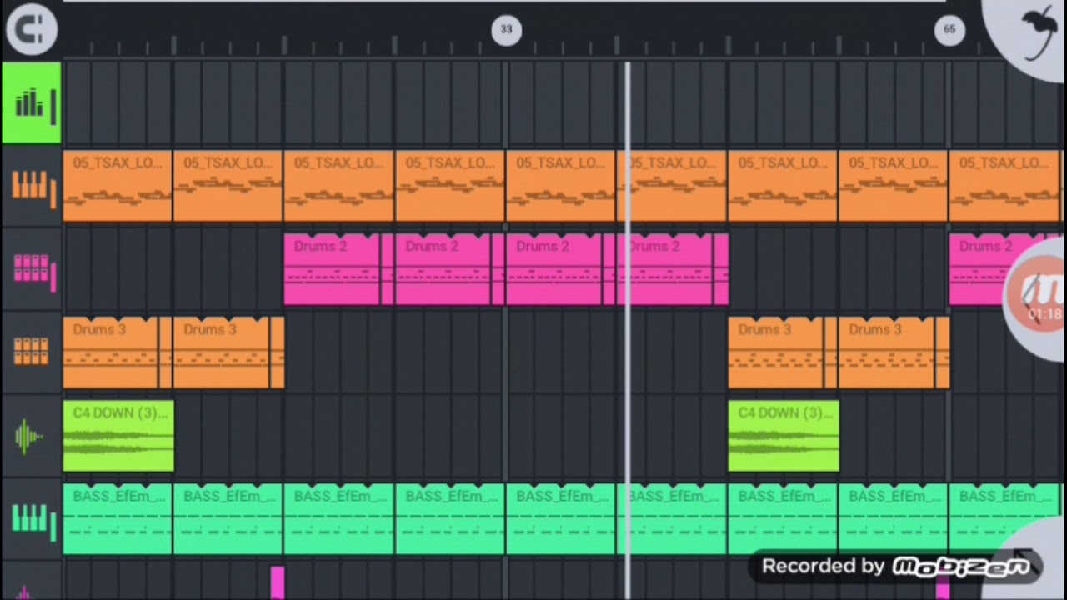Jump to bar 33 timeline marker
The width and height of the screenshot is (1067, 600).
pos(506,29)
